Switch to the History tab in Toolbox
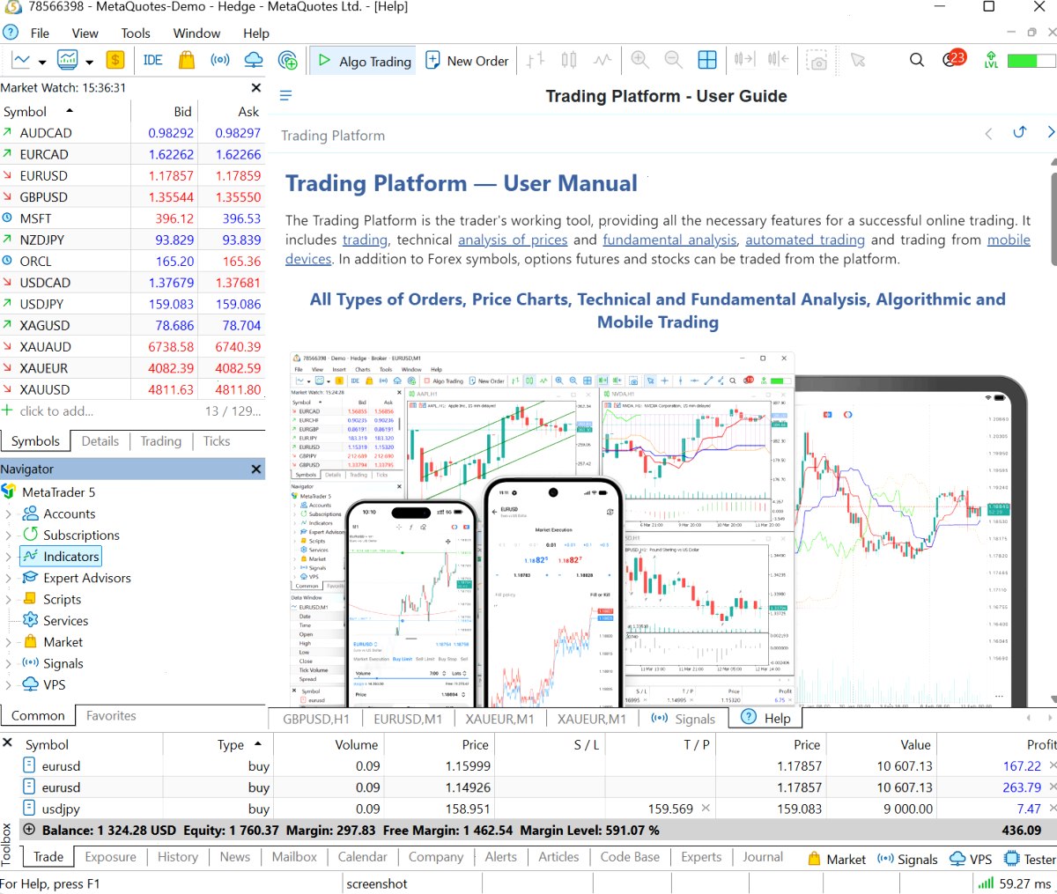Screen dimensions: 1057x894 177,857
